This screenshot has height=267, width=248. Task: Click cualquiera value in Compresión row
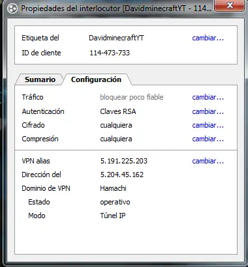[116, 139]
